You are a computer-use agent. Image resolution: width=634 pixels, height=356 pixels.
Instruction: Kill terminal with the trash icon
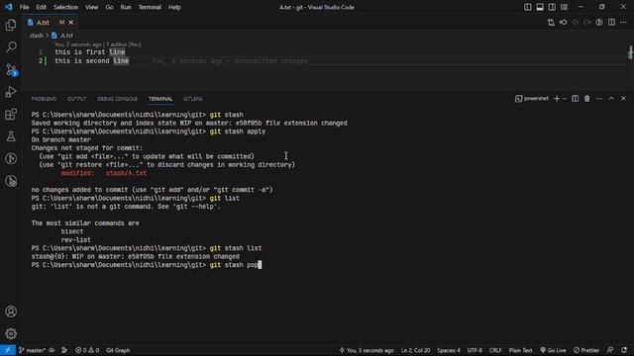pyautogui.click(x=586, y=99)
